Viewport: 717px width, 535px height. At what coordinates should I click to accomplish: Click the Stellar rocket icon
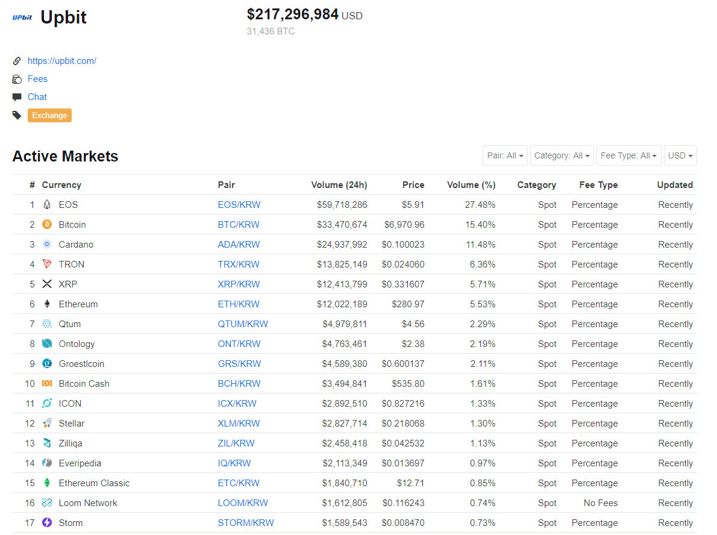[x=47, y=424]
